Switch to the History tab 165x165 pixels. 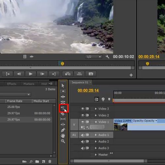44,84
